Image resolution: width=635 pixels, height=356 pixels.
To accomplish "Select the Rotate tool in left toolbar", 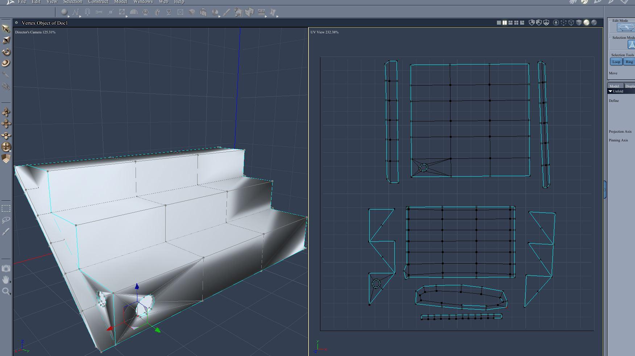I will (6, 52).
